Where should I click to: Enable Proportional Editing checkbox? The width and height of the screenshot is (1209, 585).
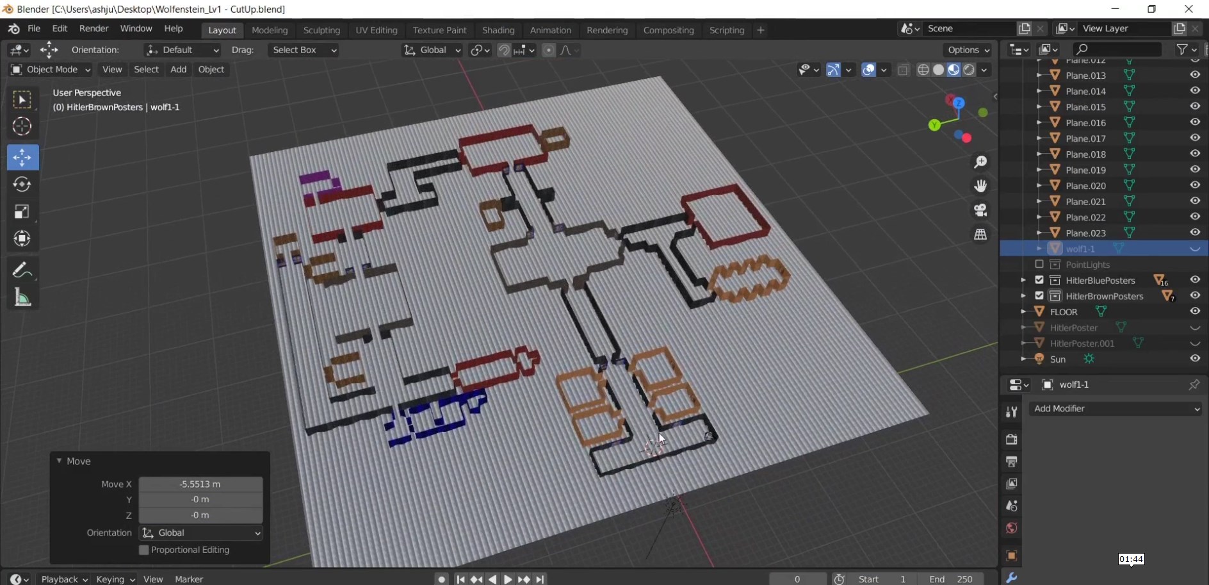click(x=144, y=550)
